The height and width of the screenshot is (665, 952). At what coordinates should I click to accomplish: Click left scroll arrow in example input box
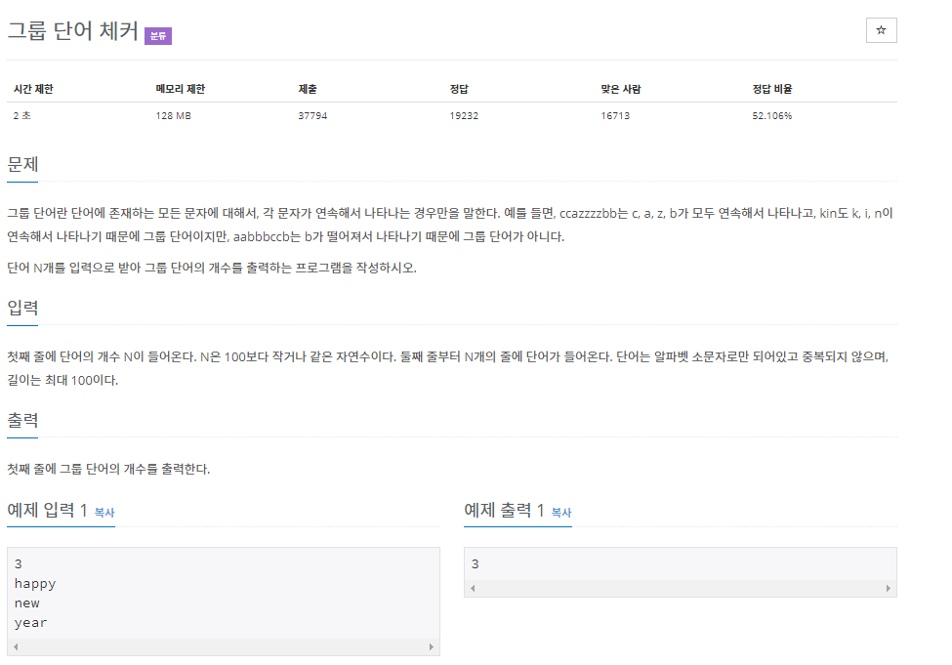coord(16,646)
